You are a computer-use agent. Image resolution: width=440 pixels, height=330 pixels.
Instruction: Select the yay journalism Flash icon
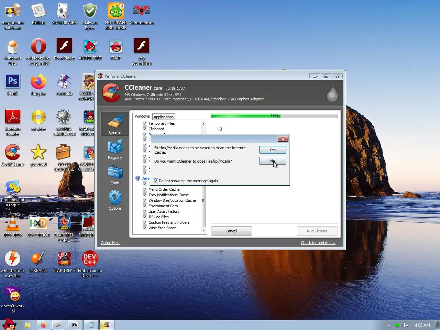142,52
